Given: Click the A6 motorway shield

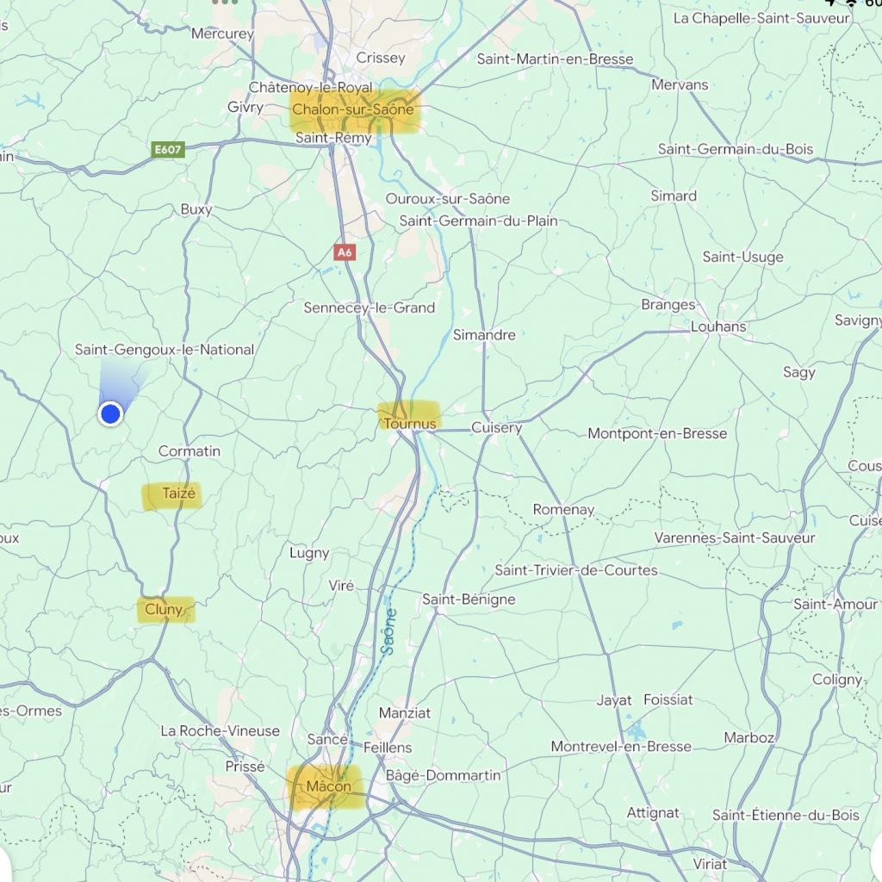Looking at the screenshot, I should tap(345, 252).
